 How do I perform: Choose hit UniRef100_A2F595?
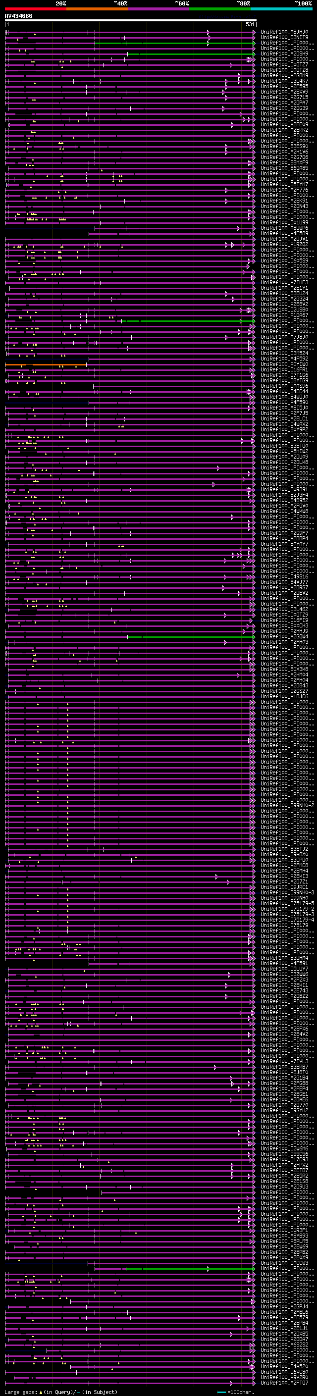[x=284, y=86]
